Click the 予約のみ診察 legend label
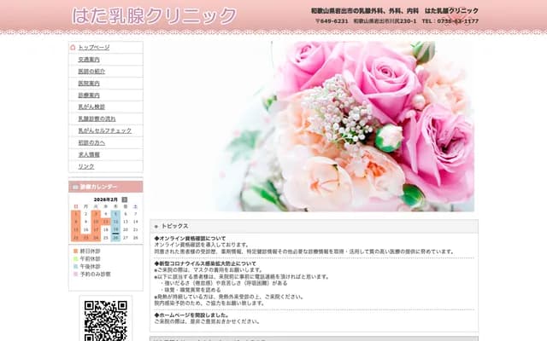 (x=95, y=274)
